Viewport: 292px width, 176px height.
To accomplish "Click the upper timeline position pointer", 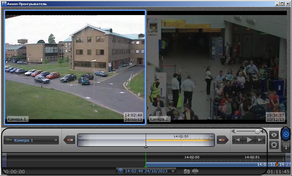I will [146, 147].
